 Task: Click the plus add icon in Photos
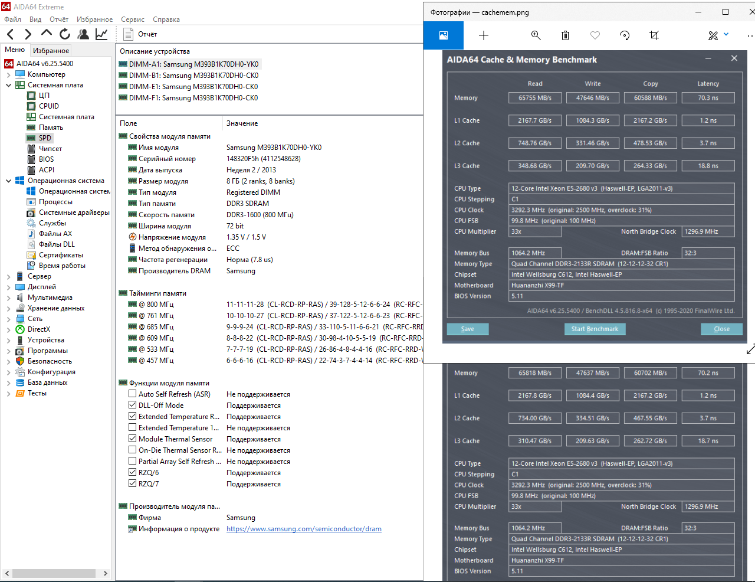click(x=484, y=35)
